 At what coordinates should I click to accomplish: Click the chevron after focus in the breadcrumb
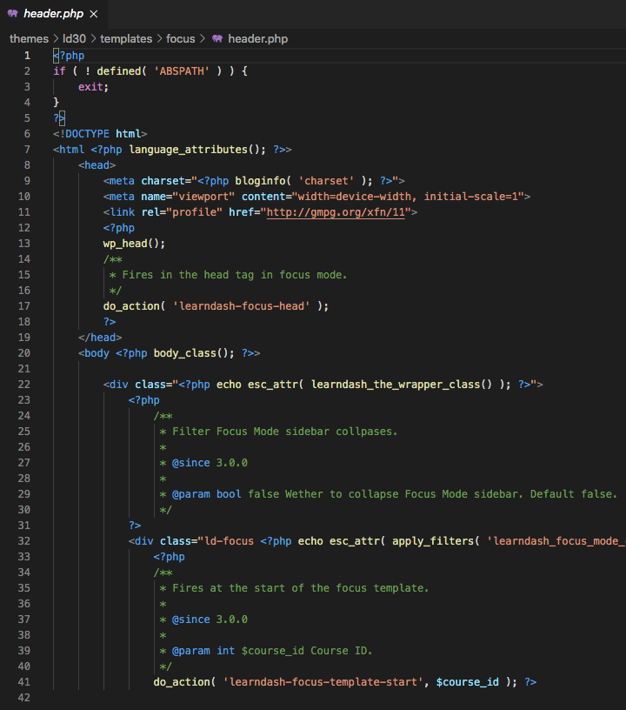tap(203, 39)
